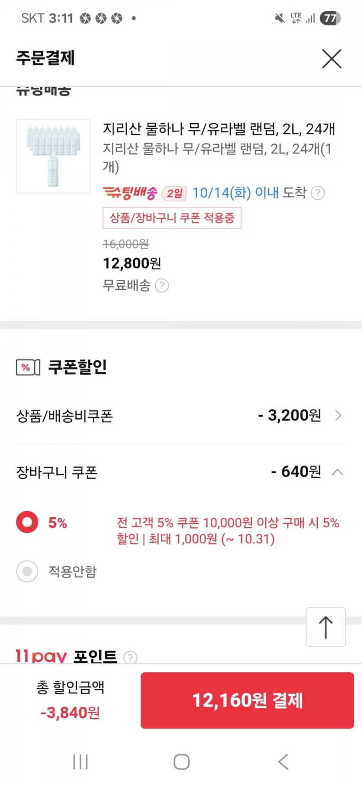
Task: Select the no-coupon radio option
Action: tap(27, 571)
